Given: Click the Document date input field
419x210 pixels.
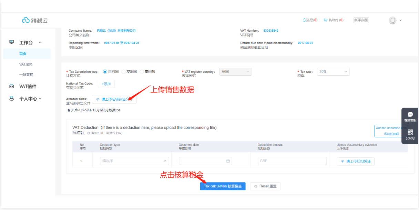Looking at the screenshot, I should pyautogui.click(x=205, y=161).
